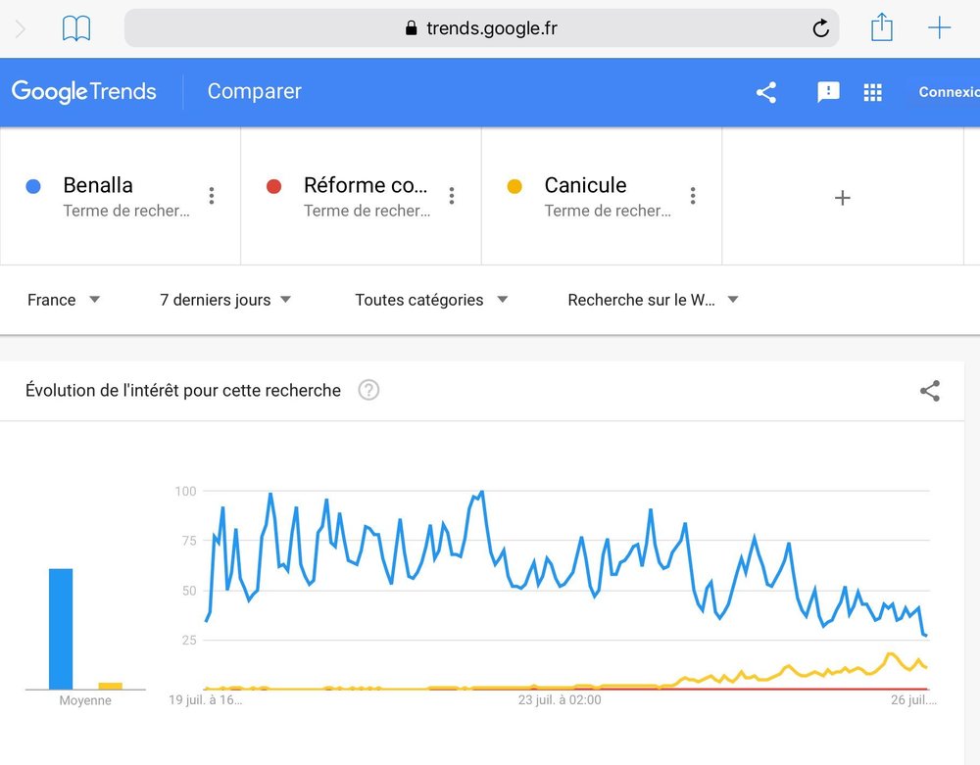This screenshot has width=980, height=765.
Task: Expand Toutes catégories filter
Action: point(431,300)
